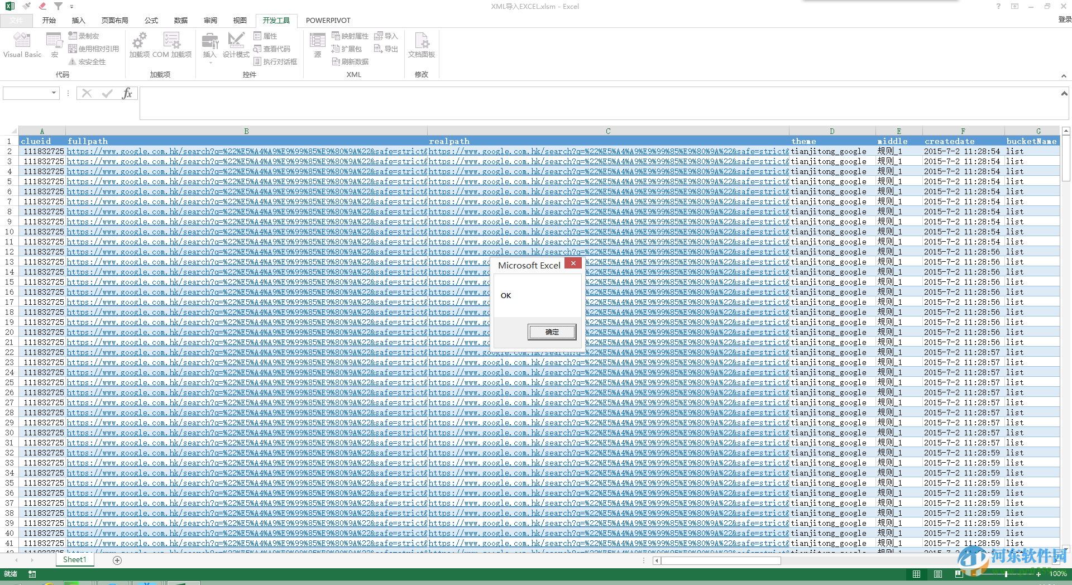Image resolution: width=1072 pixels, height=585 pixels.
Task: Click 登录 to sign in
Action: (1065, 20)
